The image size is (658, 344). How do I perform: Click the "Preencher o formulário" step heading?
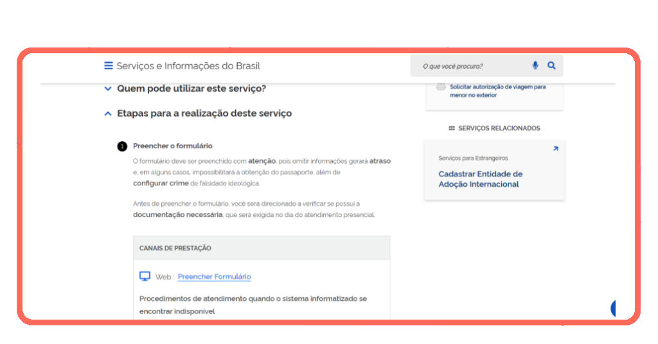point(172,146)
